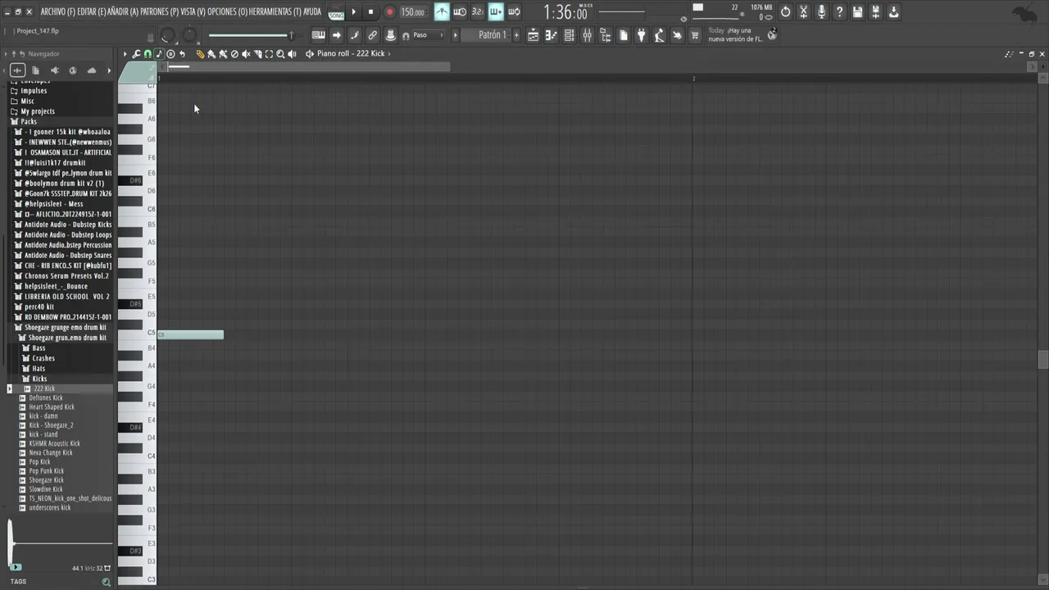The height and width of the screenshot is (590, 1049).
Task: Open the Piano roll view toolbar icon
Action: (551, 35)
